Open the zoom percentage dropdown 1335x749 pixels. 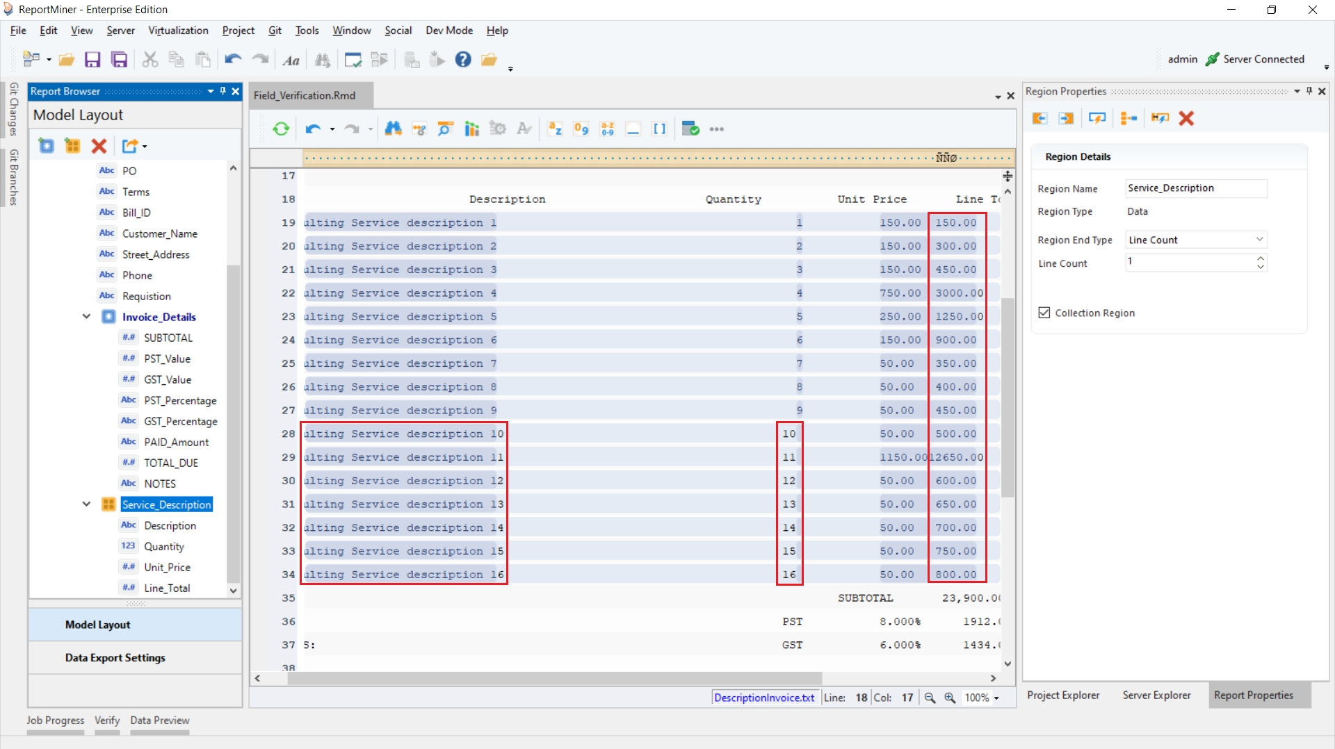click(x=996, y=698)
